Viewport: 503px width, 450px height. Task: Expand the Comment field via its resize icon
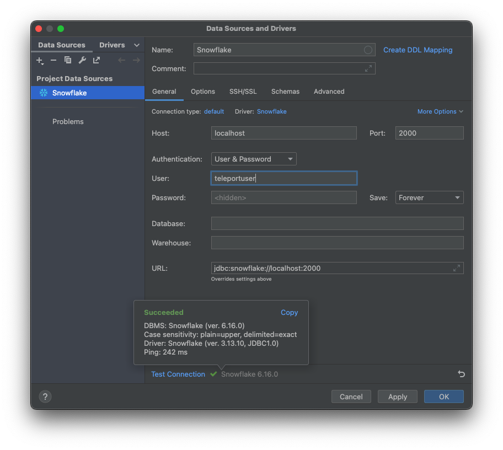coord(368,68)
